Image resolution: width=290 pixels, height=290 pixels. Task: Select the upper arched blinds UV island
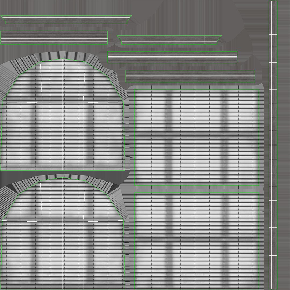[x=63, y=114]
